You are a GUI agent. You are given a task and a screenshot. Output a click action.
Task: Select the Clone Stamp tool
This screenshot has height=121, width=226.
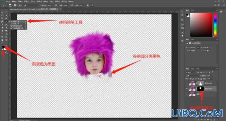tap(2, 25)
